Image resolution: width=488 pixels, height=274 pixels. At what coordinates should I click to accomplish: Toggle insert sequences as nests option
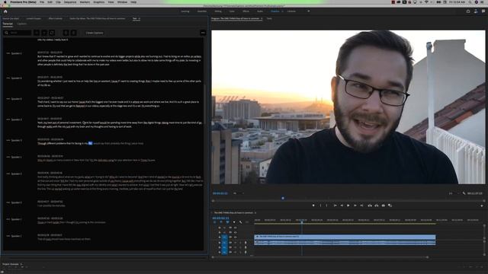(x=214, y=222)
